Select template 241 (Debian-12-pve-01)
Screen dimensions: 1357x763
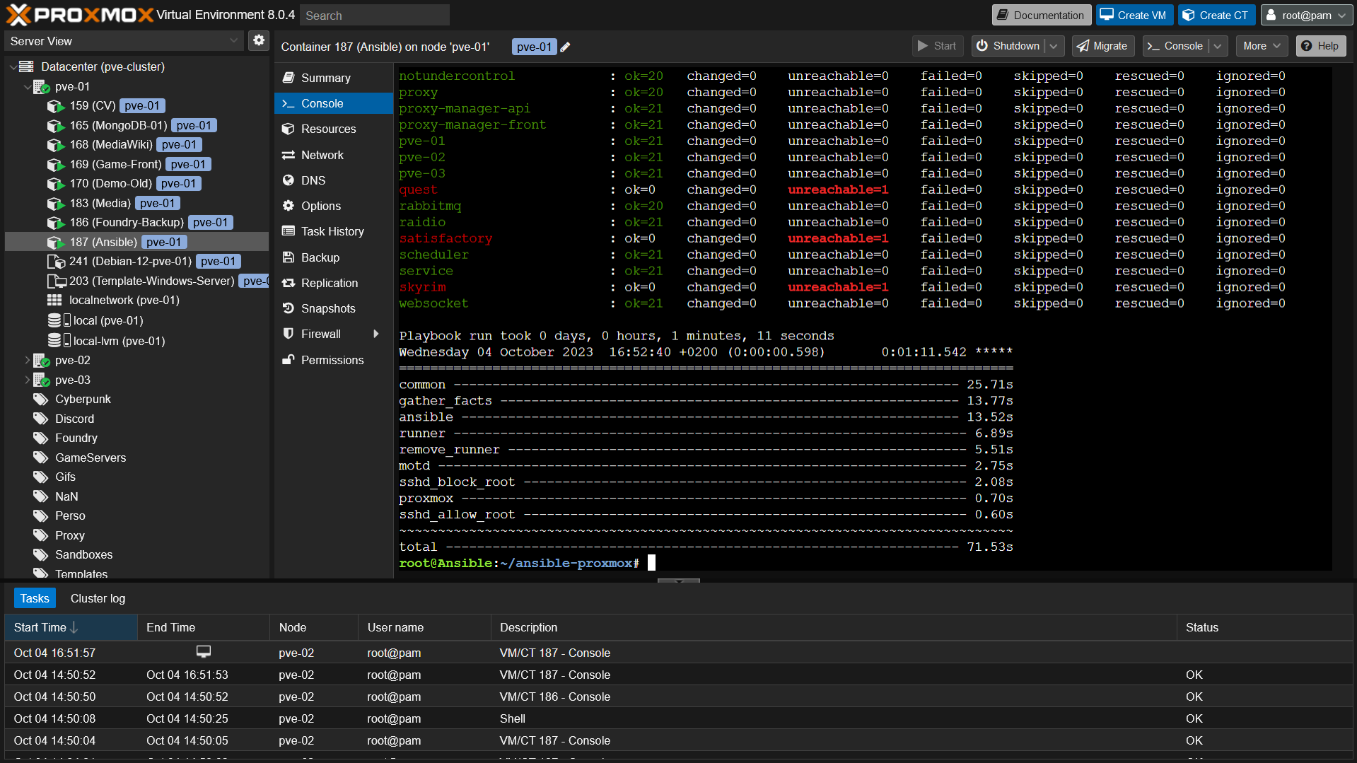click(130, 261)
